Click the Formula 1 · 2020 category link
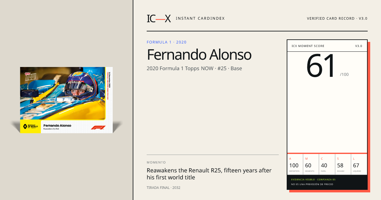Screen dimensions: 381x200 point(167,42)
